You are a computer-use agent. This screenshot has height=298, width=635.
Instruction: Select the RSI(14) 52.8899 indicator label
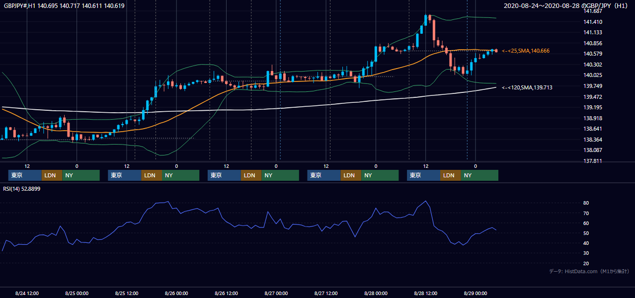pyautogui.click(x=22, y=189)
